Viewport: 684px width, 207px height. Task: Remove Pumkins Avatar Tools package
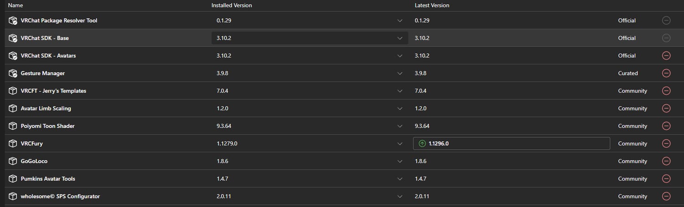666,179
